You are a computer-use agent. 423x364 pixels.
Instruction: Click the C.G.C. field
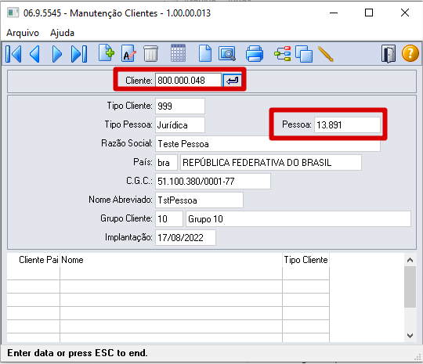(213, 181)
